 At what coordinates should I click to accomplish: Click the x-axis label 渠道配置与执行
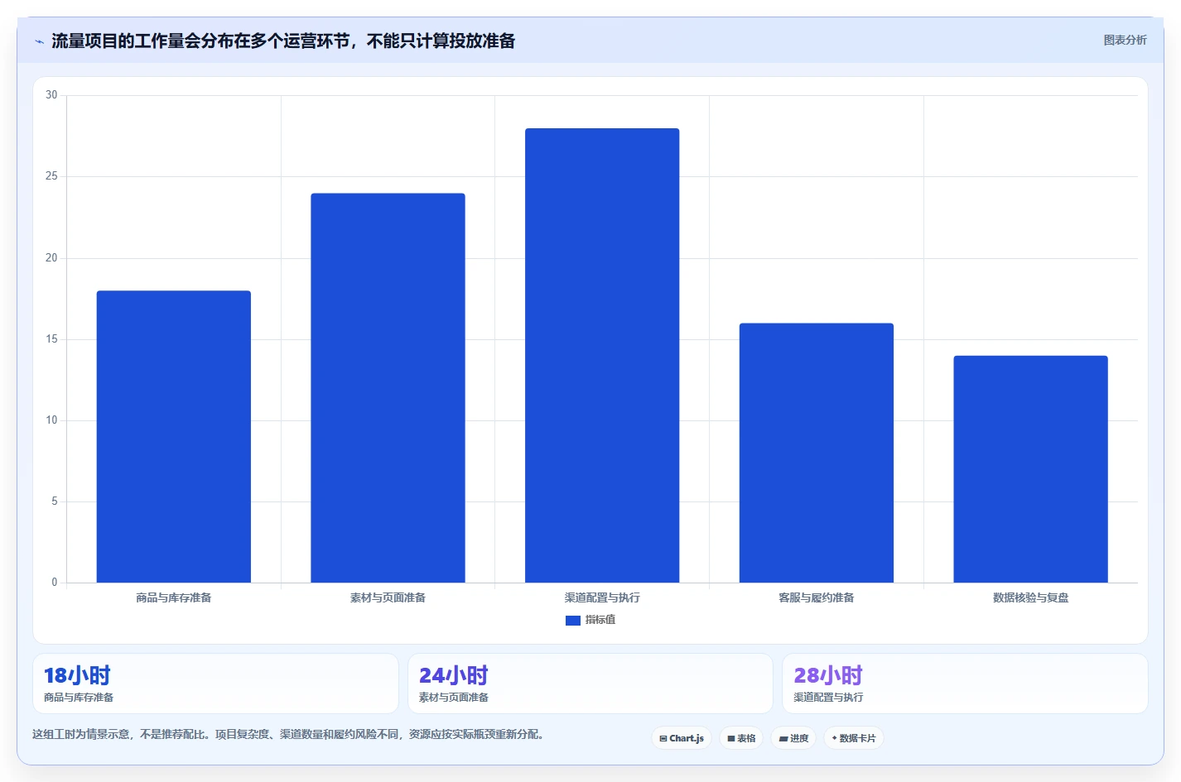[602, 597]
